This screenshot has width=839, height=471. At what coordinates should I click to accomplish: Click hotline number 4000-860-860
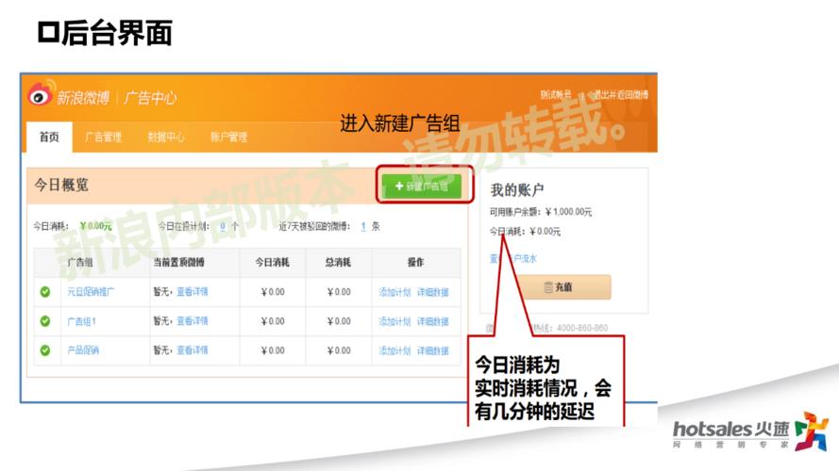pyautogui.click(x=582, y=328)
